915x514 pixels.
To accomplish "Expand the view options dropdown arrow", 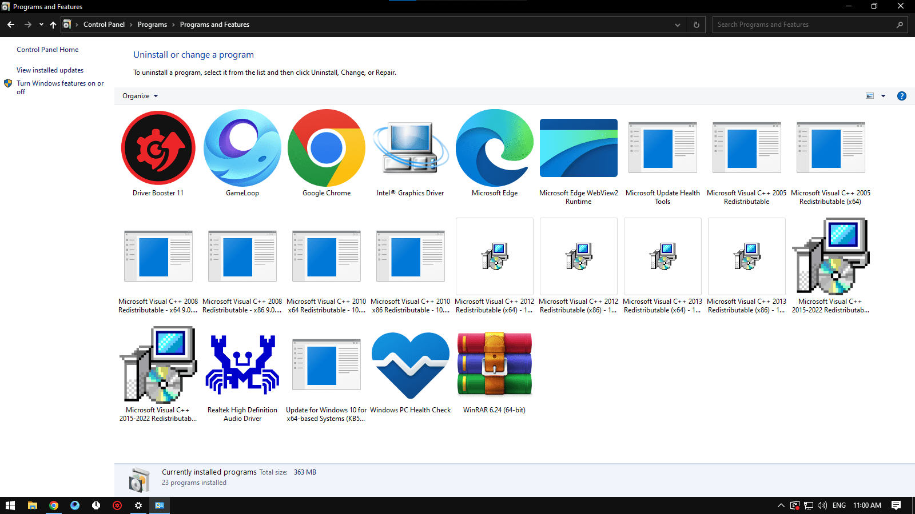I will (x=883, y=96).
